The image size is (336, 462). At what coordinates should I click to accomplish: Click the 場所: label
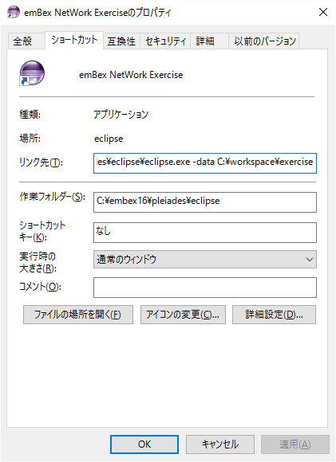(x=30, y=138)
